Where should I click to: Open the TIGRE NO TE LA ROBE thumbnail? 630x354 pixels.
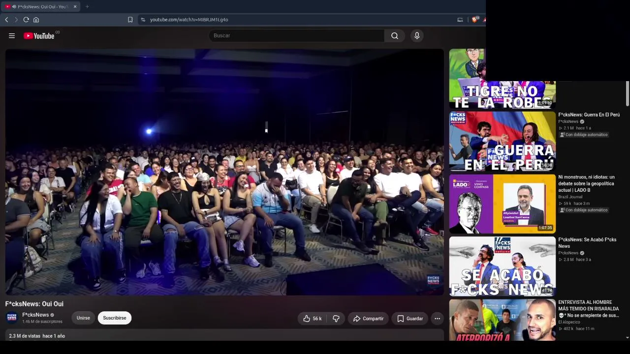(502, 78)
